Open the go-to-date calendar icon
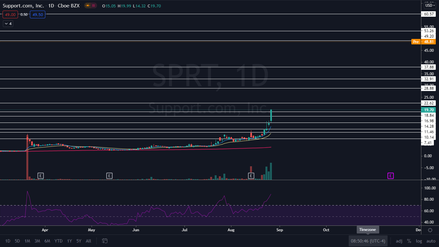Image resolution: width=439 pixels, height=247 pixels. [104, 241]
